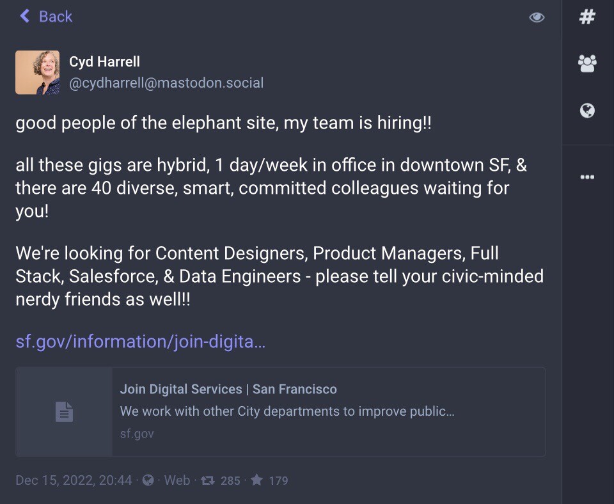Open the sf.gov/information/join-digita… link
This screenshot has width=614, height=504.
140,342
